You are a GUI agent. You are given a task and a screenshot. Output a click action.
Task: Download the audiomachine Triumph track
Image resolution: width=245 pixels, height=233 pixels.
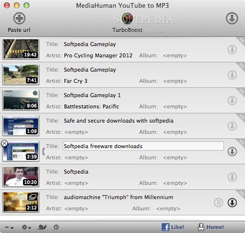[232, 203]
